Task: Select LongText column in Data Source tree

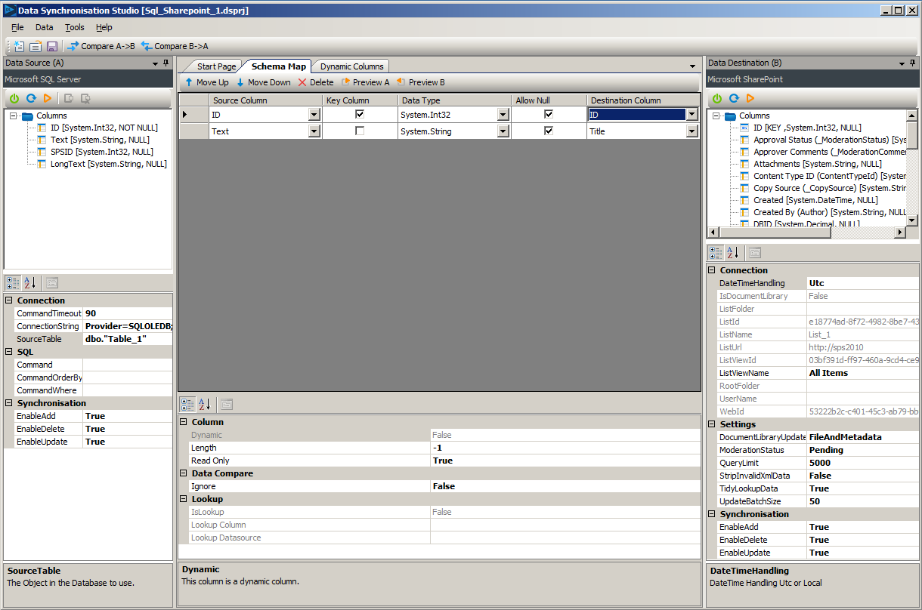Action: (x=109, y=164)
